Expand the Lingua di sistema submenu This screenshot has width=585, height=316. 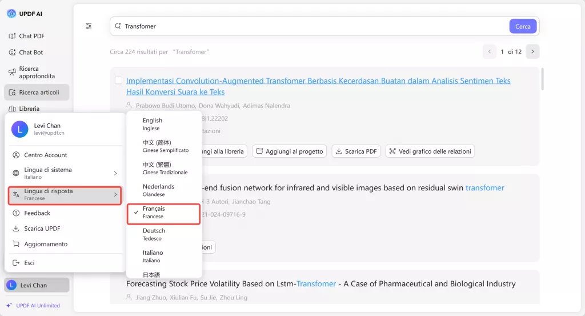pyautogui.click(x=66, y=173)
